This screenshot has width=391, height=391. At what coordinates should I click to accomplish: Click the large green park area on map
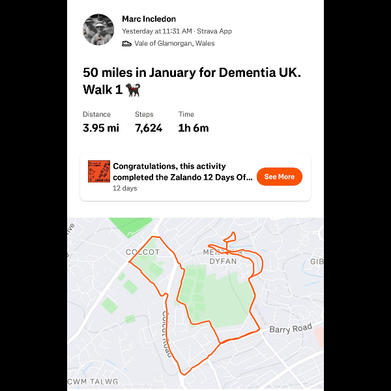225,293
